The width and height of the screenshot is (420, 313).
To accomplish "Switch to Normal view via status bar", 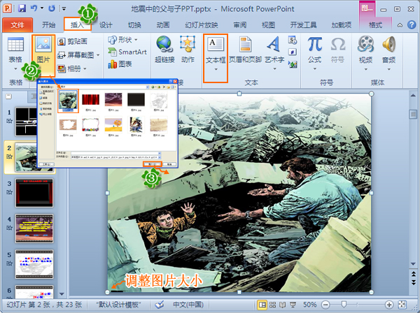I will pos(262,305).
